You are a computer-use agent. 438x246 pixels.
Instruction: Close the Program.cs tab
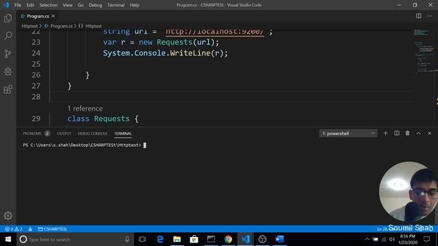coord(53,16)
